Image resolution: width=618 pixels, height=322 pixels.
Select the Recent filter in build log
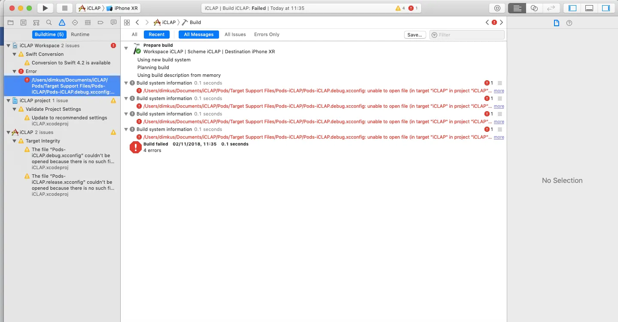pyautogui.click(x=157, y=34)
